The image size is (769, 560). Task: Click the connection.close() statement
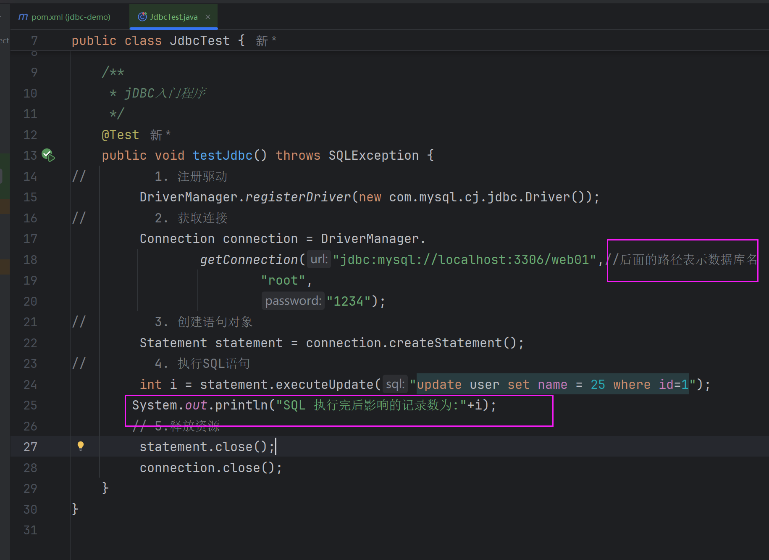[x=210, y=468]
